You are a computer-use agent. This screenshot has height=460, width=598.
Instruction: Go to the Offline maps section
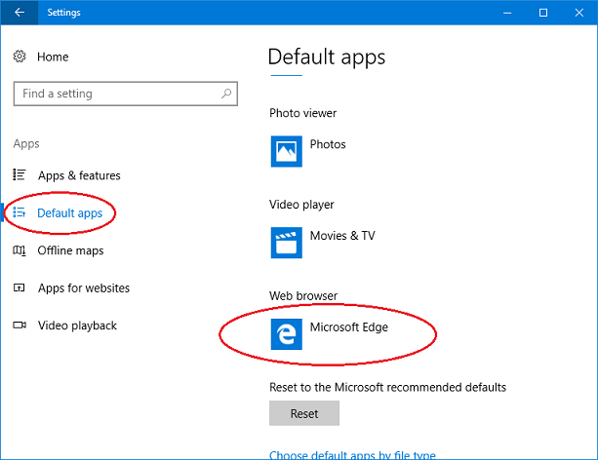(70, 250)
